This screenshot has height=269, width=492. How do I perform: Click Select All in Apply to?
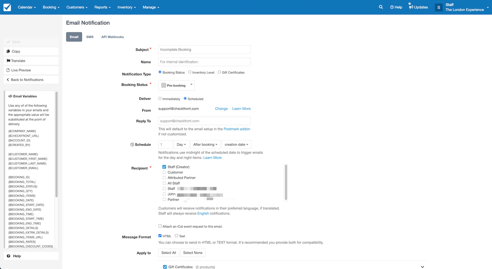[x=169, y=253]
